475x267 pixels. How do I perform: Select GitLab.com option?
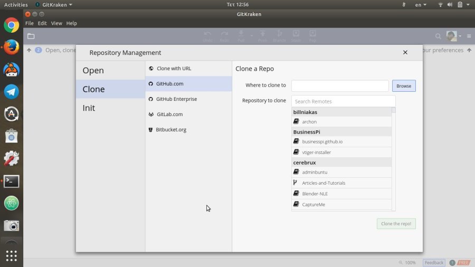pyautogui.click(x=188, y=114)
